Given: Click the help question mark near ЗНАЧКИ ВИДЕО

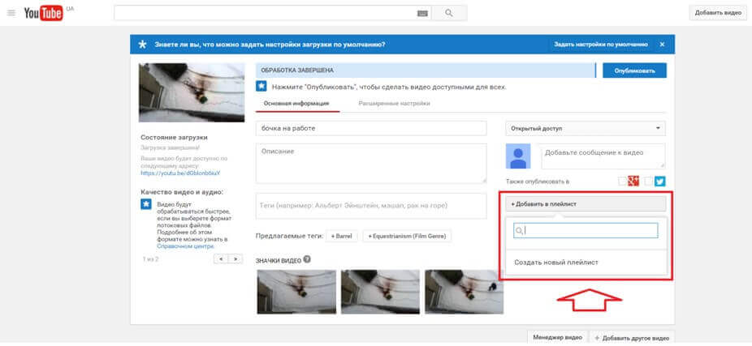Looking at the screenshot, I should click(307, 260).
